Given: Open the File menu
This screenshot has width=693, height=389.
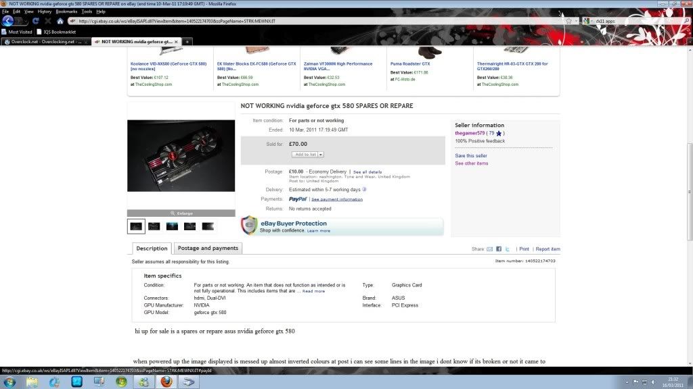Looking at the screenshot, I should click(x=5, y=11).
